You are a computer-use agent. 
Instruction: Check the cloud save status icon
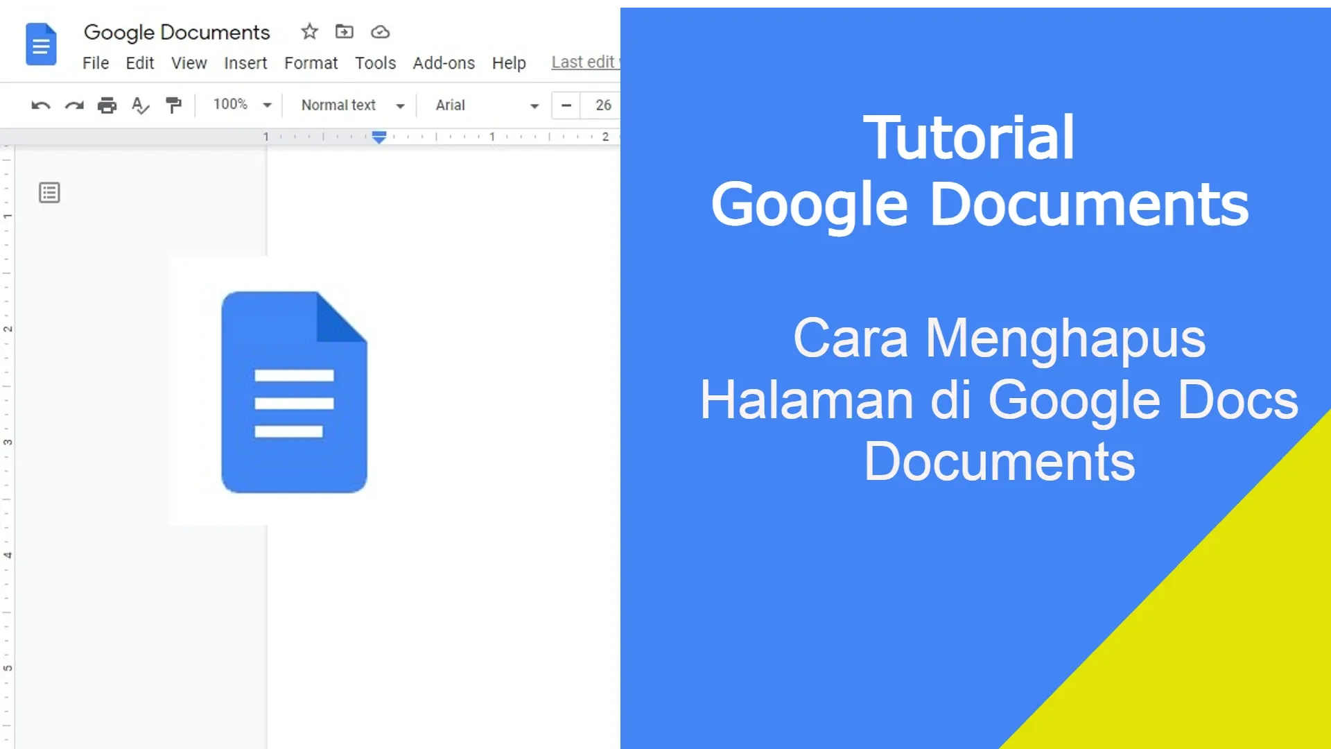pyautogui.click(x=380, y=32)
